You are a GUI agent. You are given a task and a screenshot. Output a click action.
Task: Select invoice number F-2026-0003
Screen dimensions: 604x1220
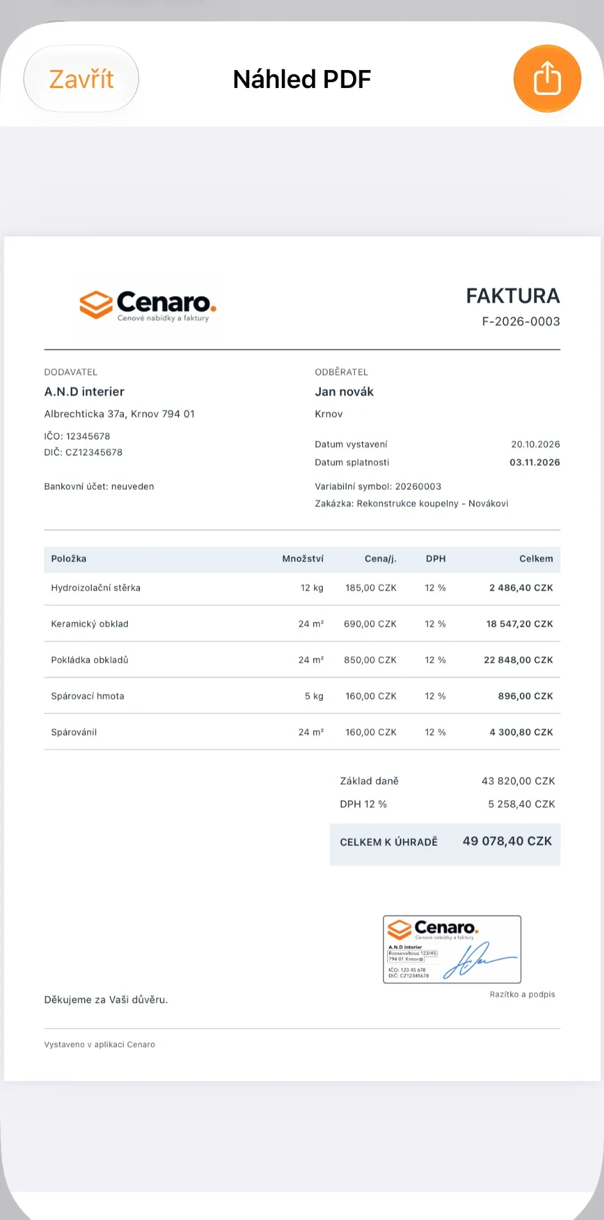(521, 322)
